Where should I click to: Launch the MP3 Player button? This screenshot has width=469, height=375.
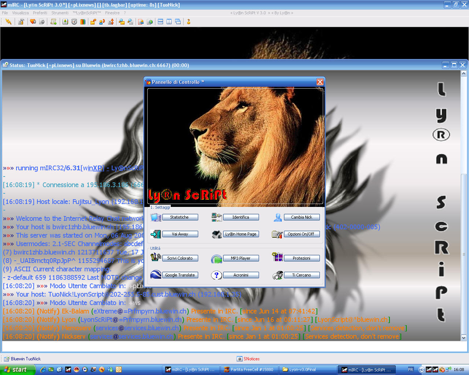tap(241, 258)
